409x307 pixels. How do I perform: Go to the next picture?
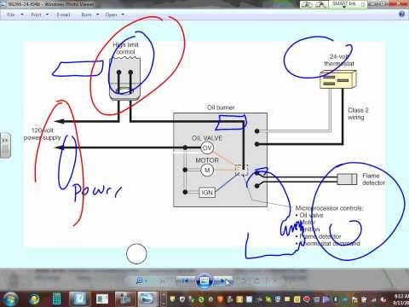click(x=223, y=281)
